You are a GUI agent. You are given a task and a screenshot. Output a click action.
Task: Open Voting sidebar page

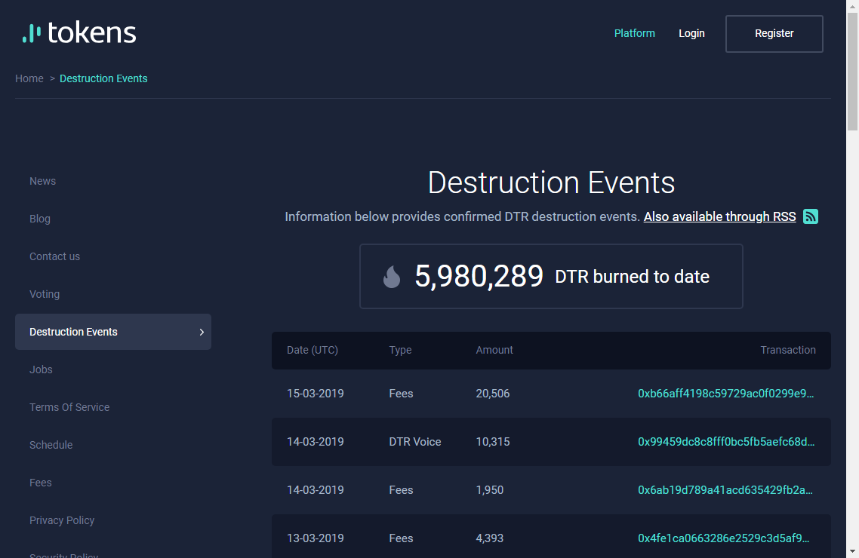click(x=45, y=294)
